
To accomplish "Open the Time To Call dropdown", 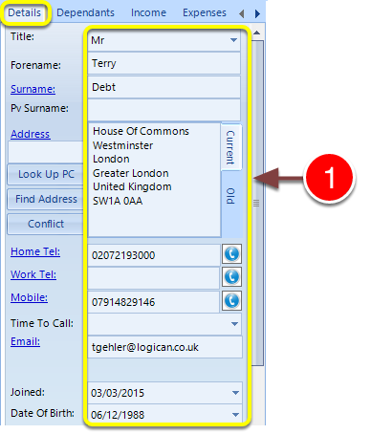I will (x=234, y=324).
